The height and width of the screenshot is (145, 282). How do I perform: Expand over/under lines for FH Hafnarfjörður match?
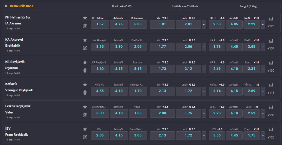tap(204, 24)
